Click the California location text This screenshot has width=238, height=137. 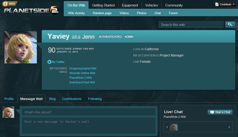(151, 49)
